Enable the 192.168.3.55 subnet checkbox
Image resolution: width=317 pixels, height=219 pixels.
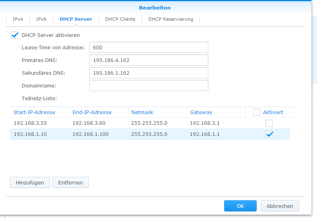coord(269,123)
